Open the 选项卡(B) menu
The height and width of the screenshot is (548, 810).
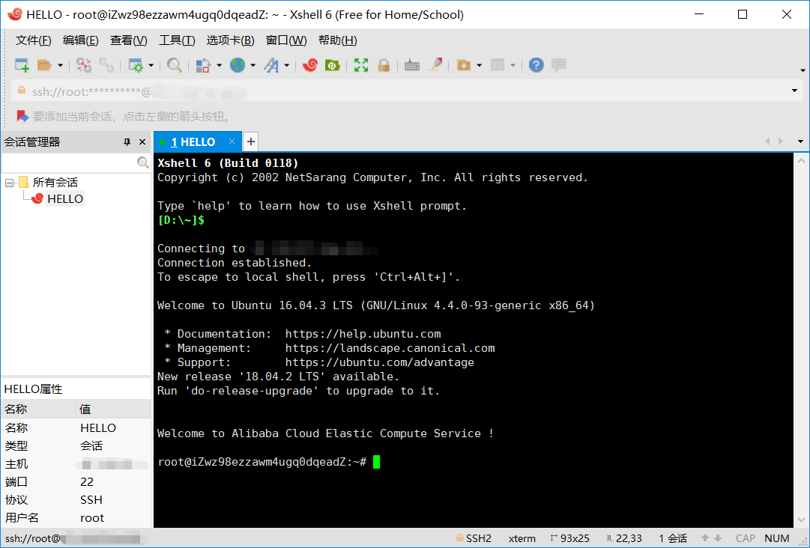tap(230, 40)
